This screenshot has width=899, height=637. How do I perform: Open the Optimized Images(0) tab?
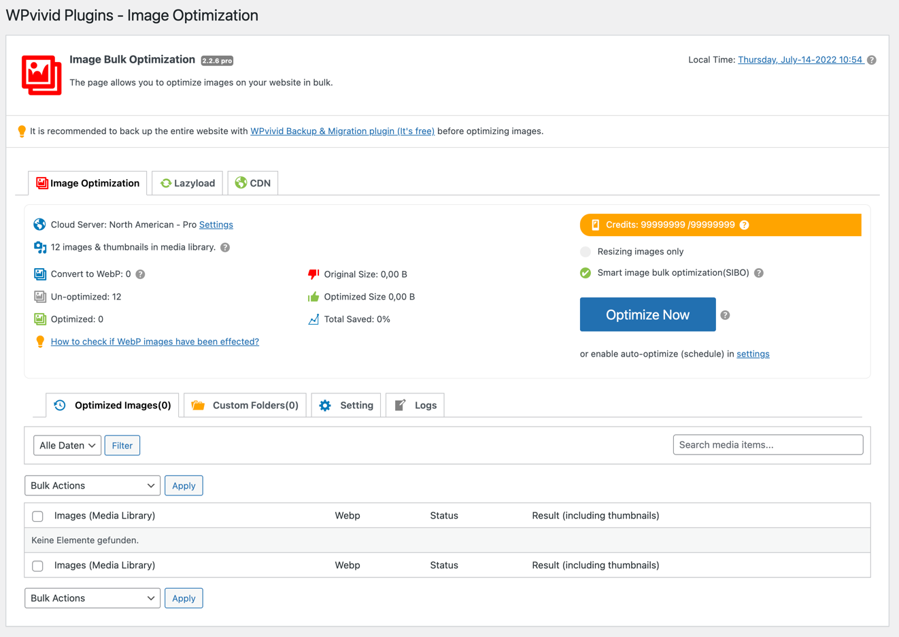[113, 405]
